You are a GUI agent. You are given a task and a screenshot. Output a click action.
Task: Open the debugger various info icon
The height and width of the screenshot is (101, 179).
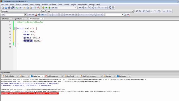tap(113, 8)
